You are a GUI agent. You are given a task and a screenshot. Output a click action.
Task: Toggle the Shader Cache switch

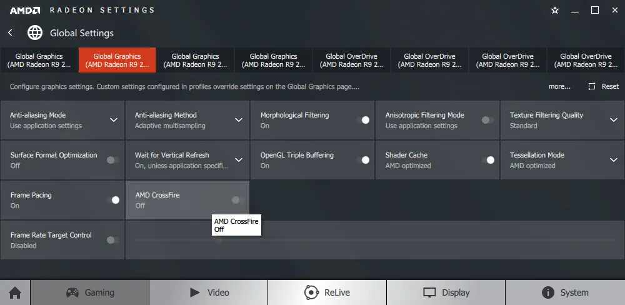[x=488, y=160]
